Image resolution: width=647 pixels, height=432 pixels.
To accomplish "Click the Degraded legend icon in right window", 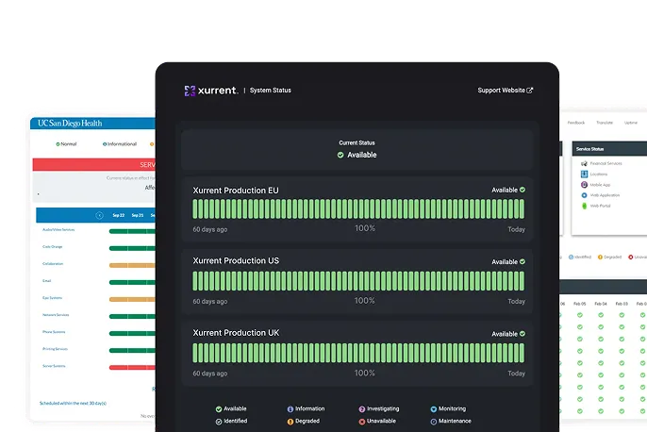I will [600, 258].
